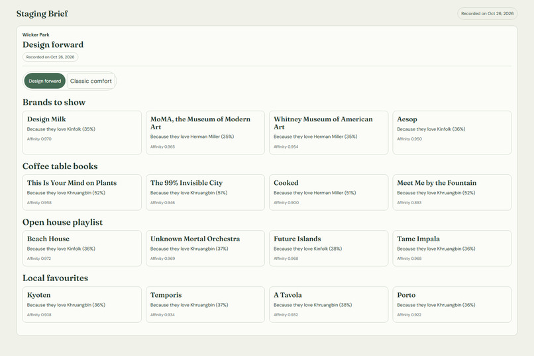534x356 pixels.
Task: Click Affinity 0.970 under Design Milk
Action: [39, 139]
